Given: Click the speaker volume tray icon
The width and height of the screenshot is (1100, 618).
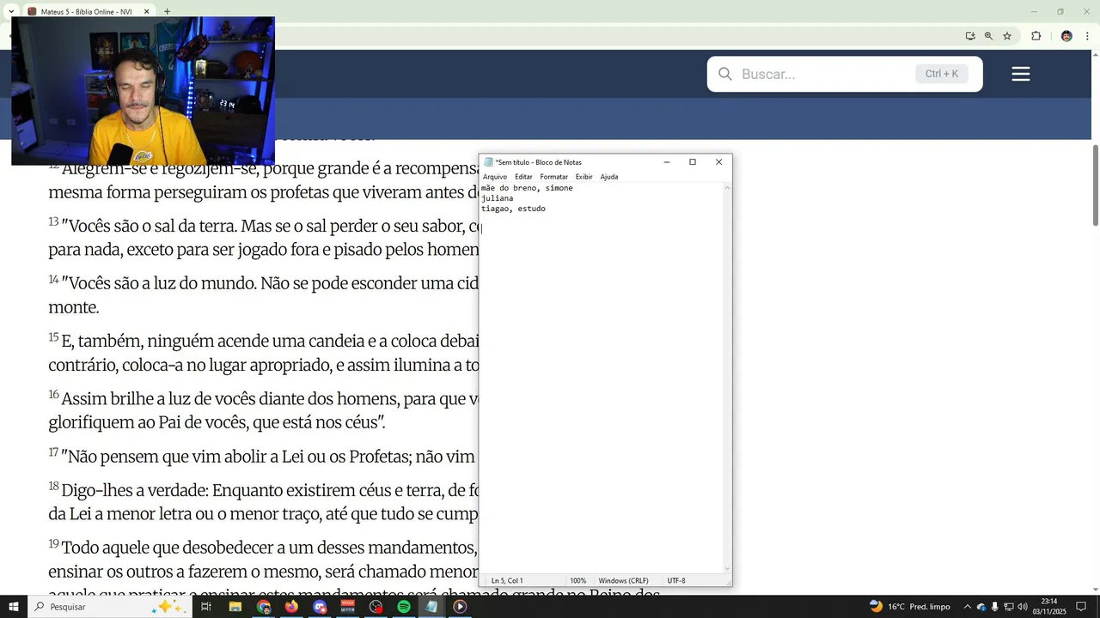Looking at the screenshot, I should (1023, 607).
